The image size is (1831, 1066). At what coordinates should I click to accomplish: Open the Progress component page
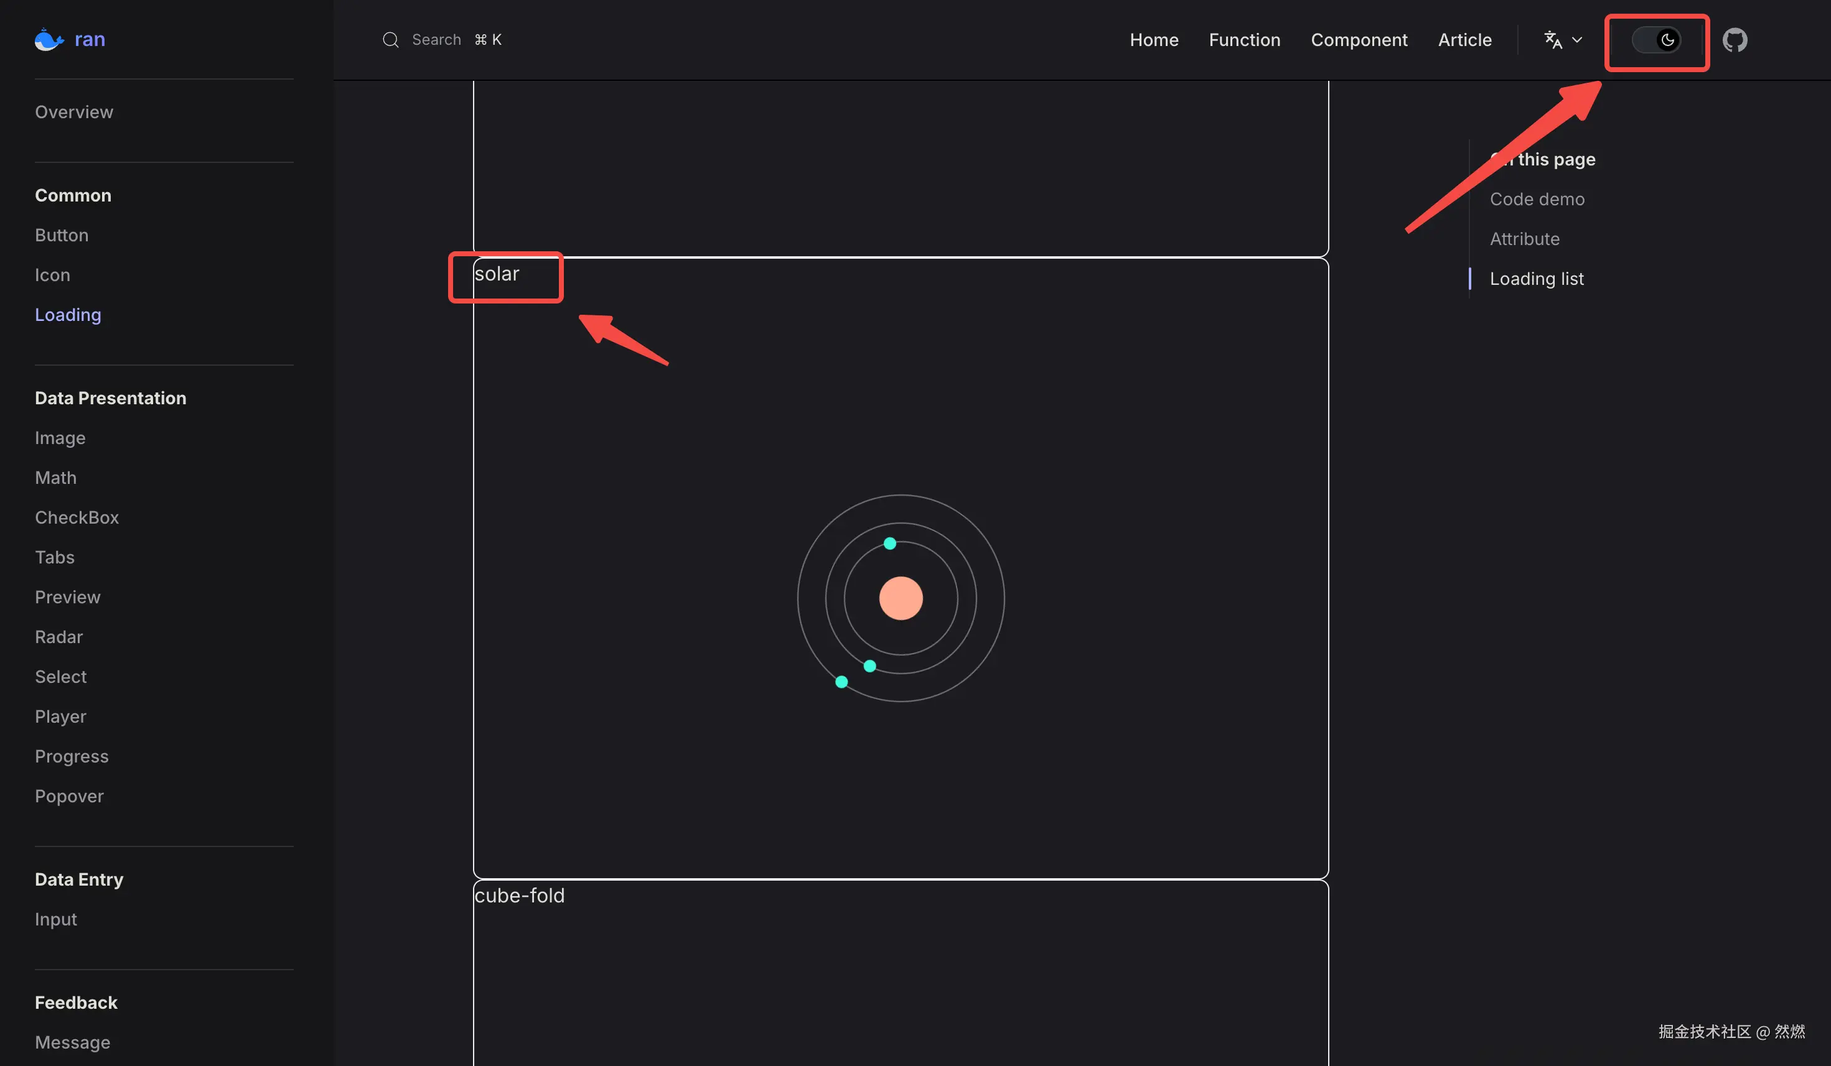point(72,756)
